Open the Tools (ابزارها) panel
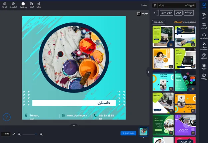 click(x=203, y=66)
